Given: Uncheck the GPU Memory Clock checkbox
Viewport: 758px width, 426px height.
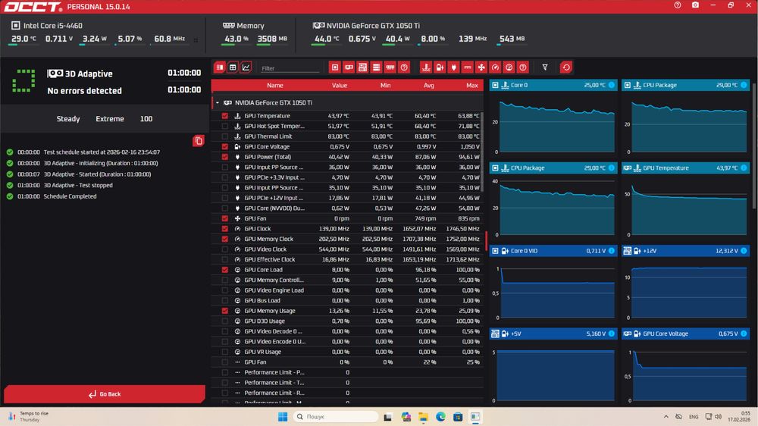Looking at the screenshot, I should coord(225,239).
